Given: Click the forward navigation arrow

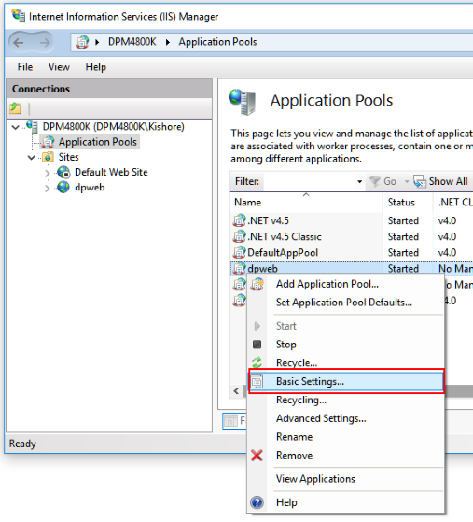Looking at the screenshot, I should [44, 42].
